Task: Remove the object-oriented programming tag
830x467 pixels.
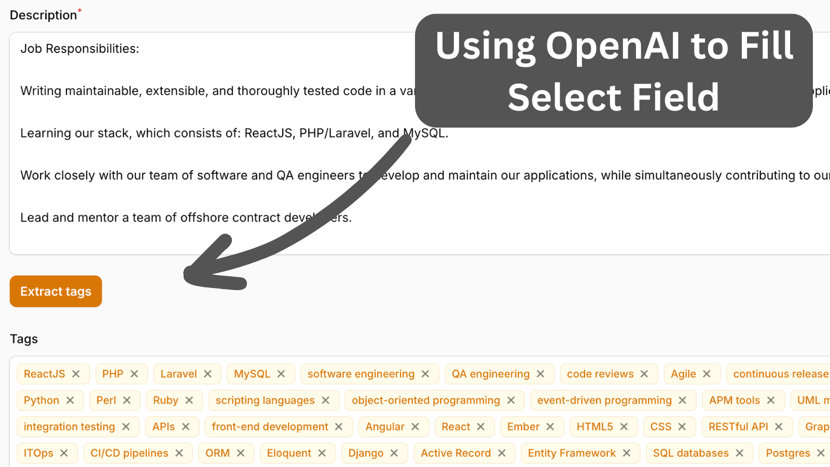Action: (511, 400)
